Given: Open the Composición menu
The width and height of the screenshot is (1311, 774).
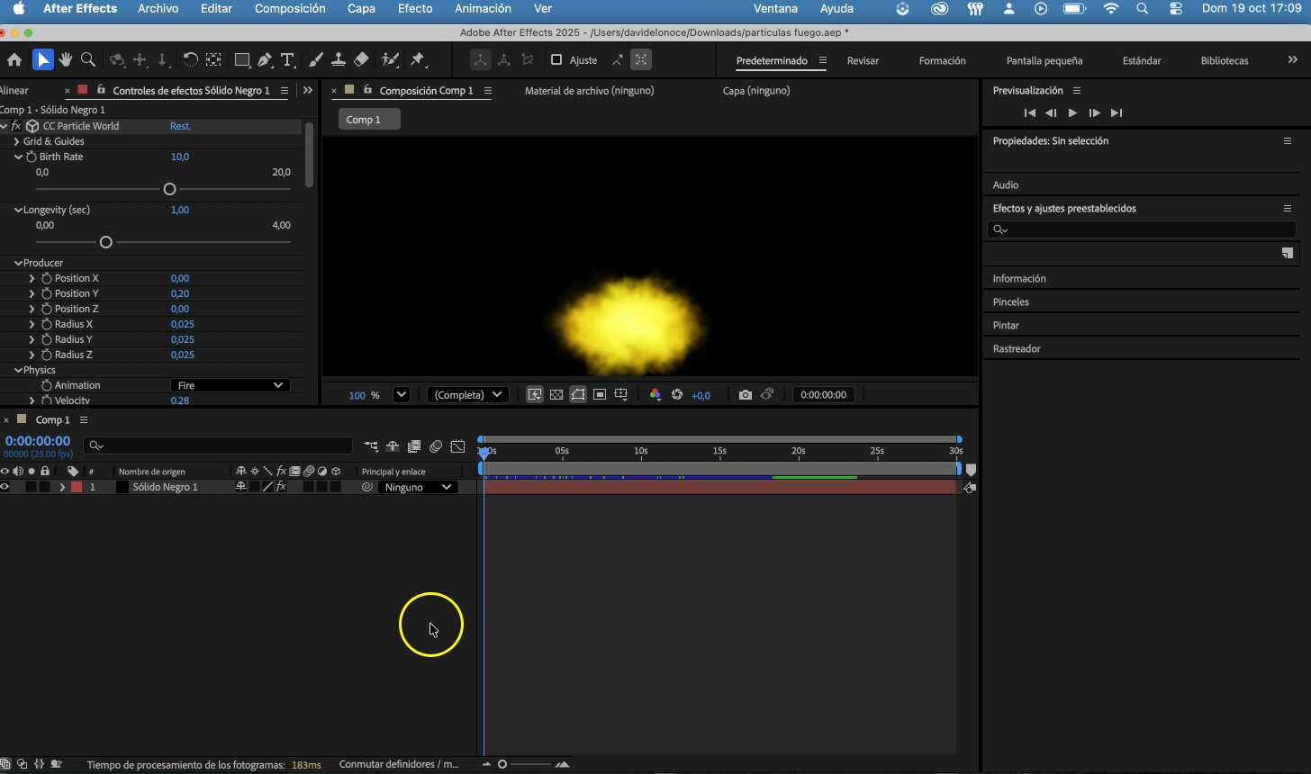Looking at the screenshot, I should click(290, 9).
